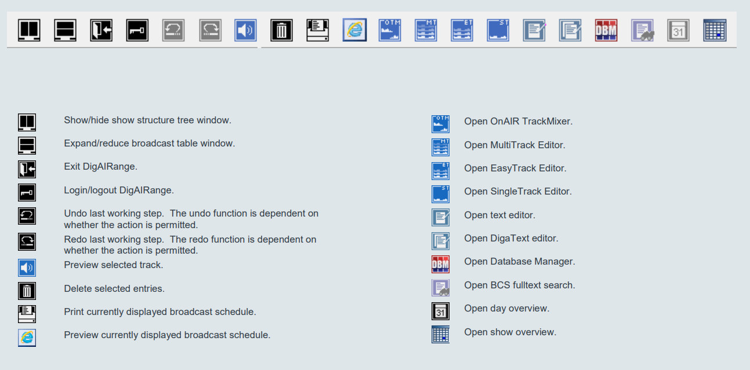Screen dimensions: 750x370
Task: Open OnAIR TrackMixer (OTM) from top toolbar
Action: pyautogui.click(x=390, y=30)
